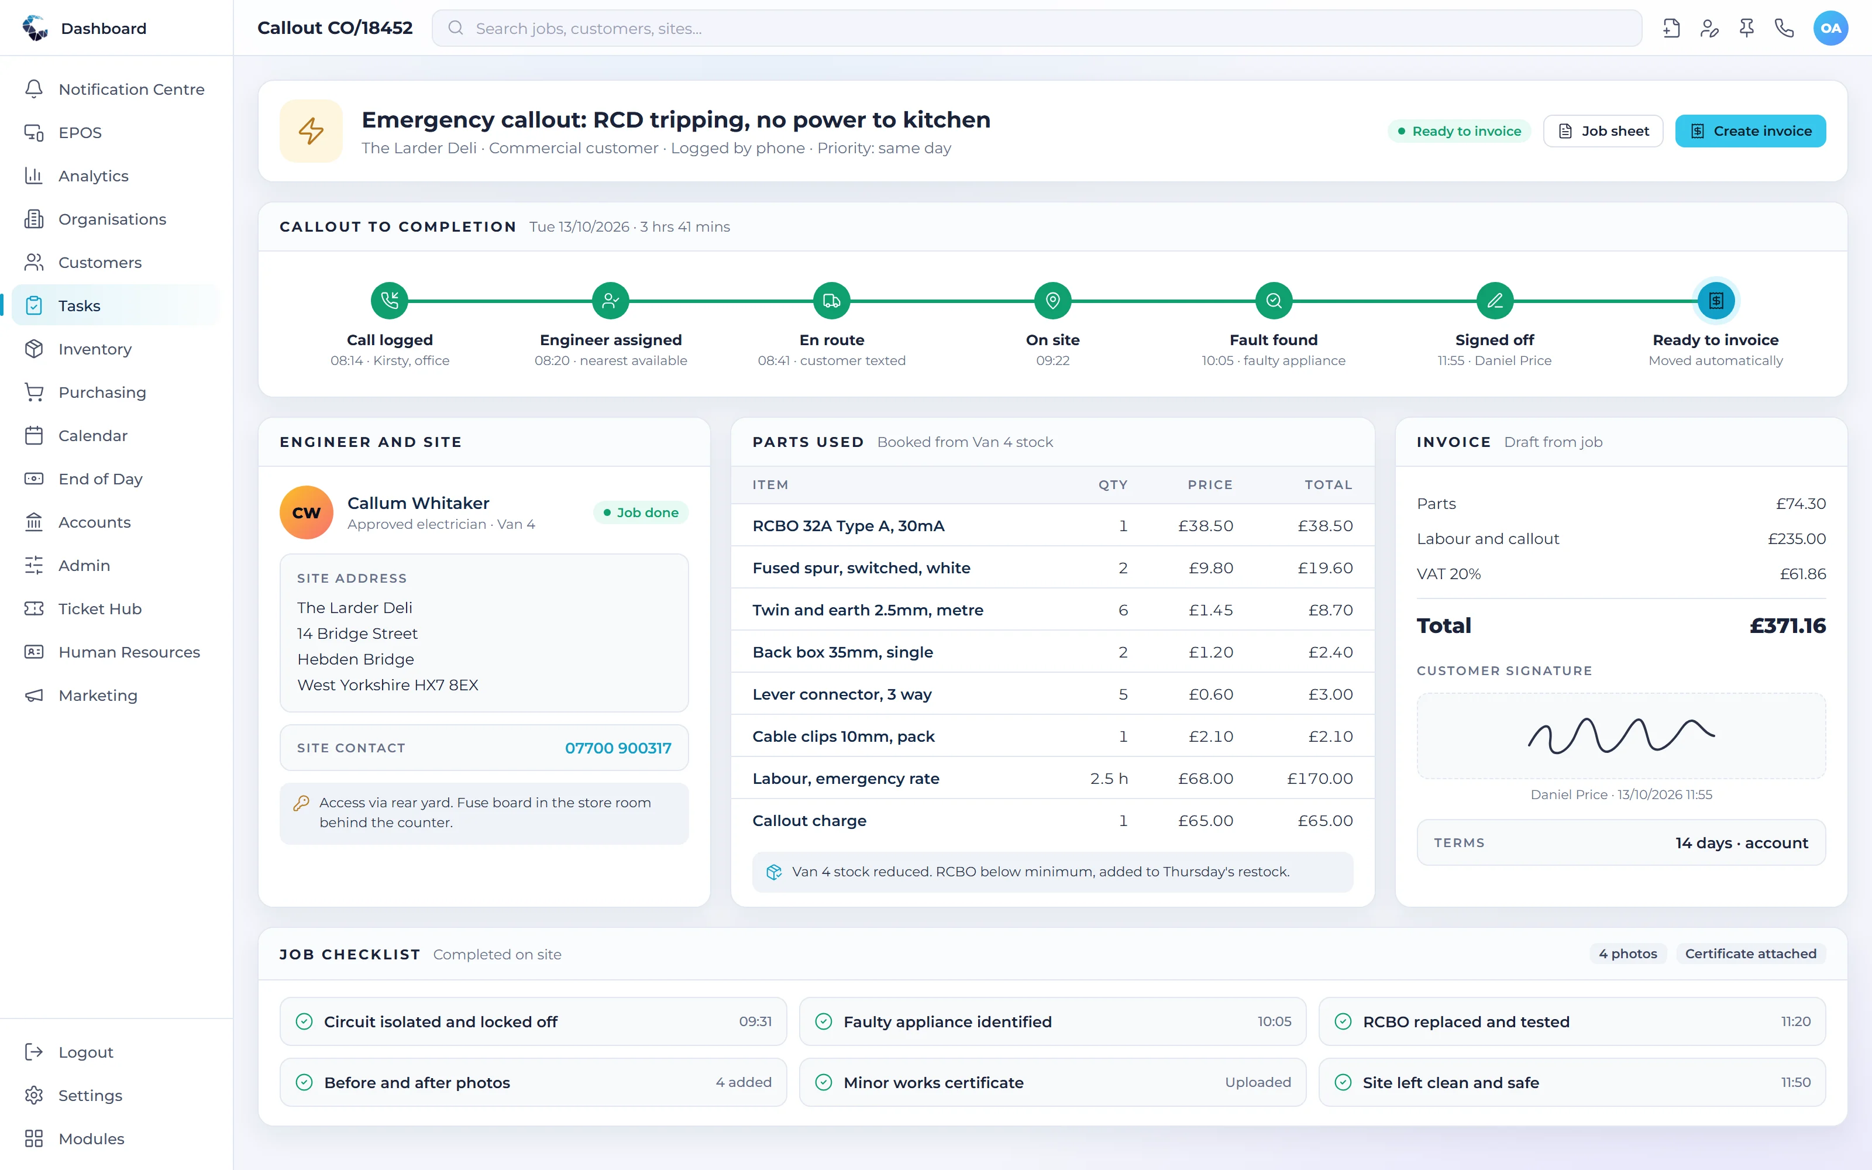Click in the Search jobs field
The image size is (1872, 1170).
click(1037, 29)
